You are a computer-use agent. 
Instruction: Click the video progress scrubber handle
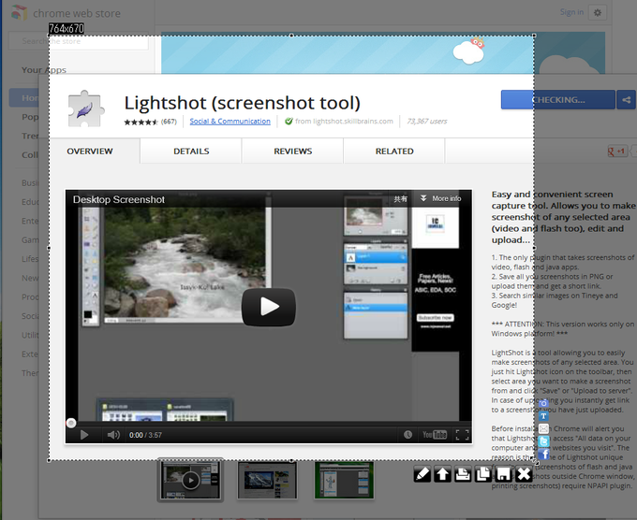click(x=71, y=424)
